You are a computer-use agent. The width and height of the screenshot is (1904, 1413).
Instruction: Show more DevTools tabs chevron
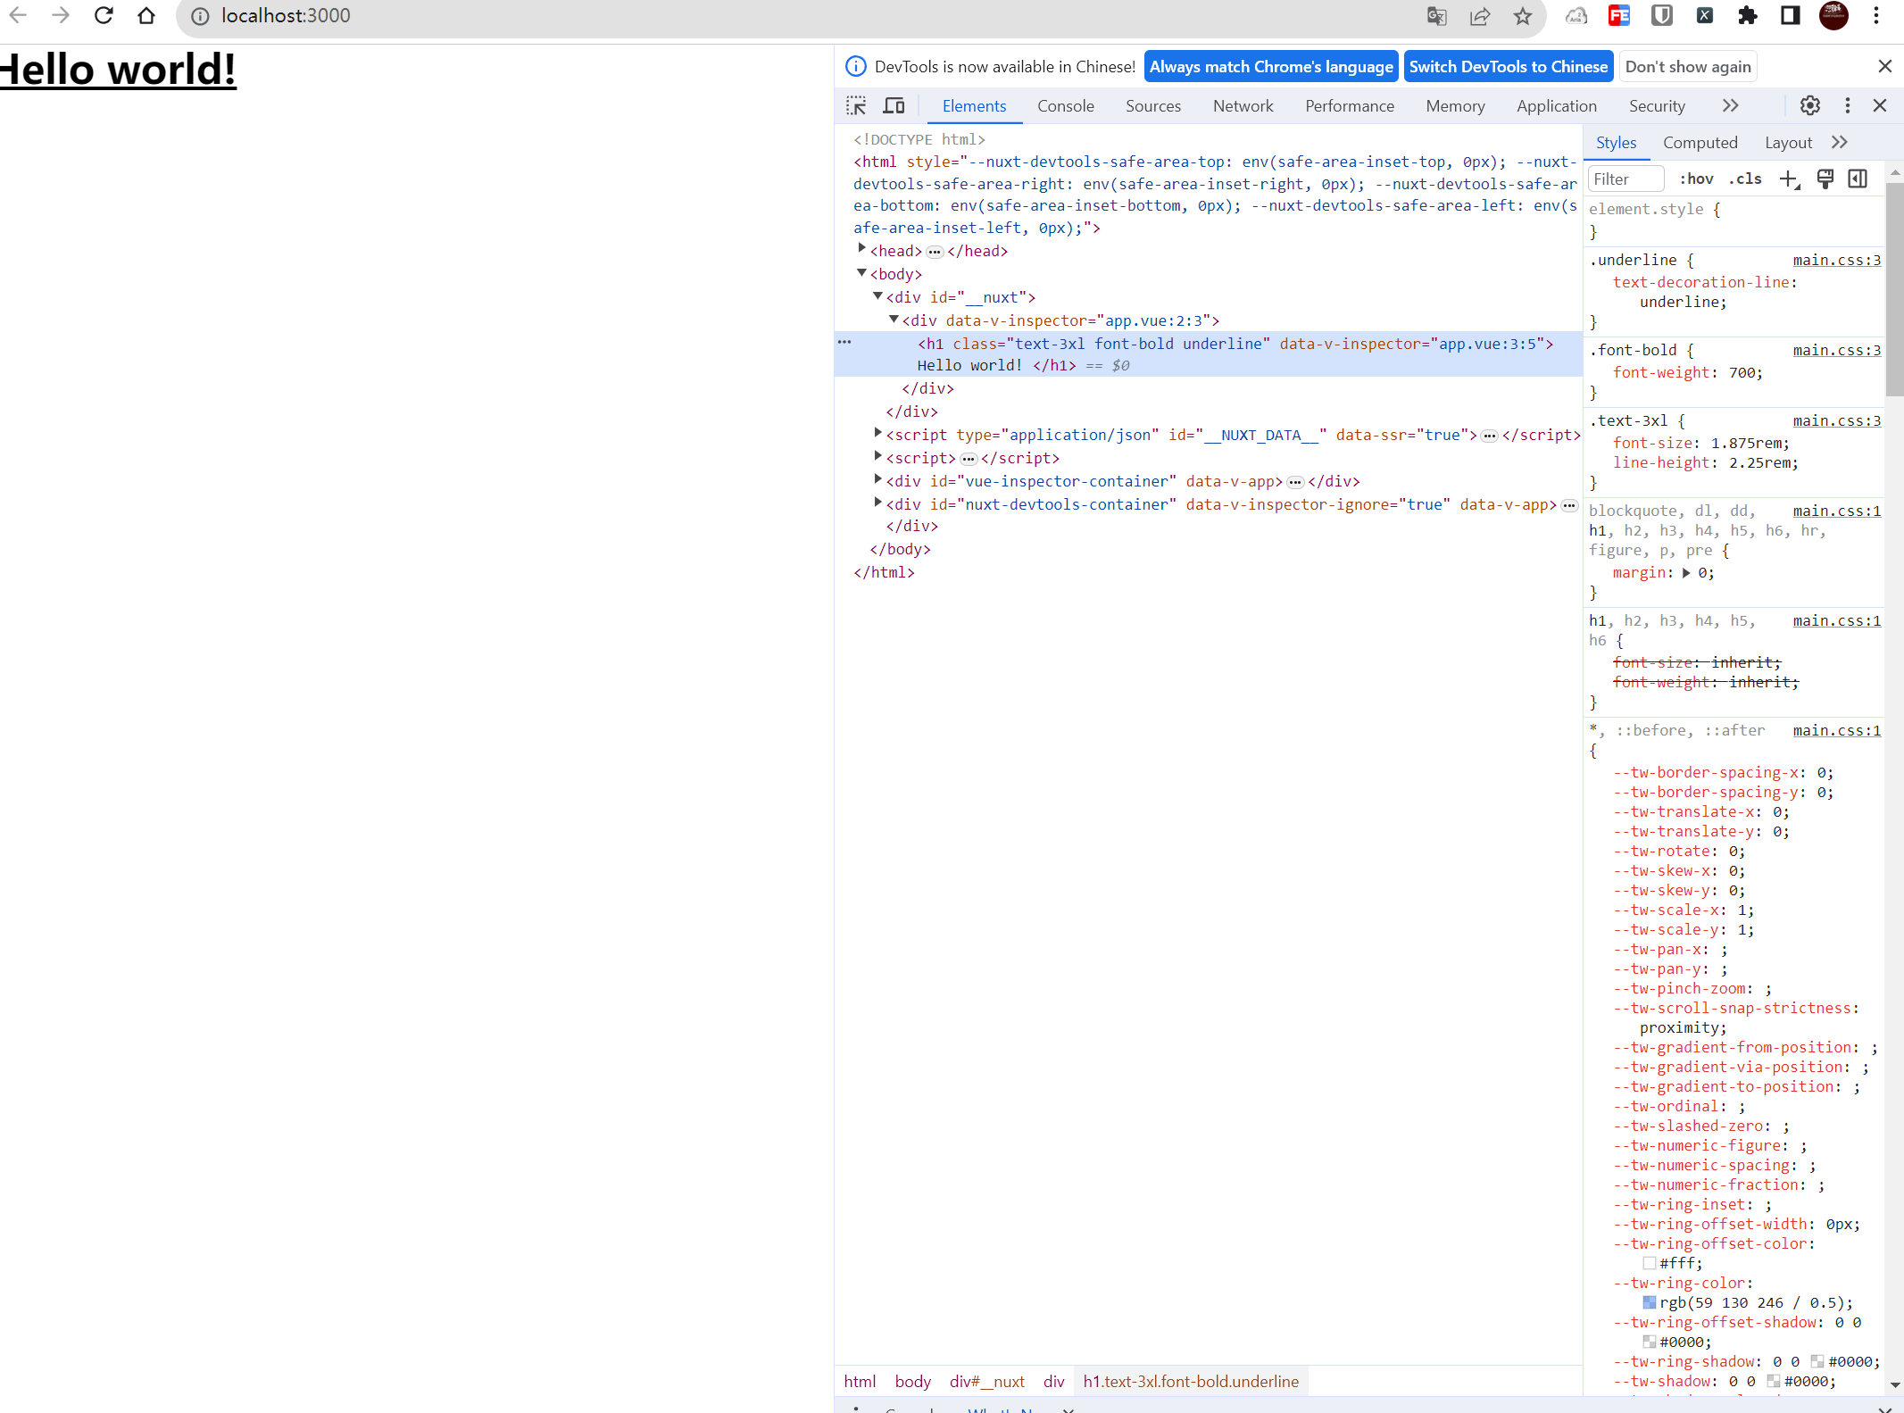[x=1730, y=105]
